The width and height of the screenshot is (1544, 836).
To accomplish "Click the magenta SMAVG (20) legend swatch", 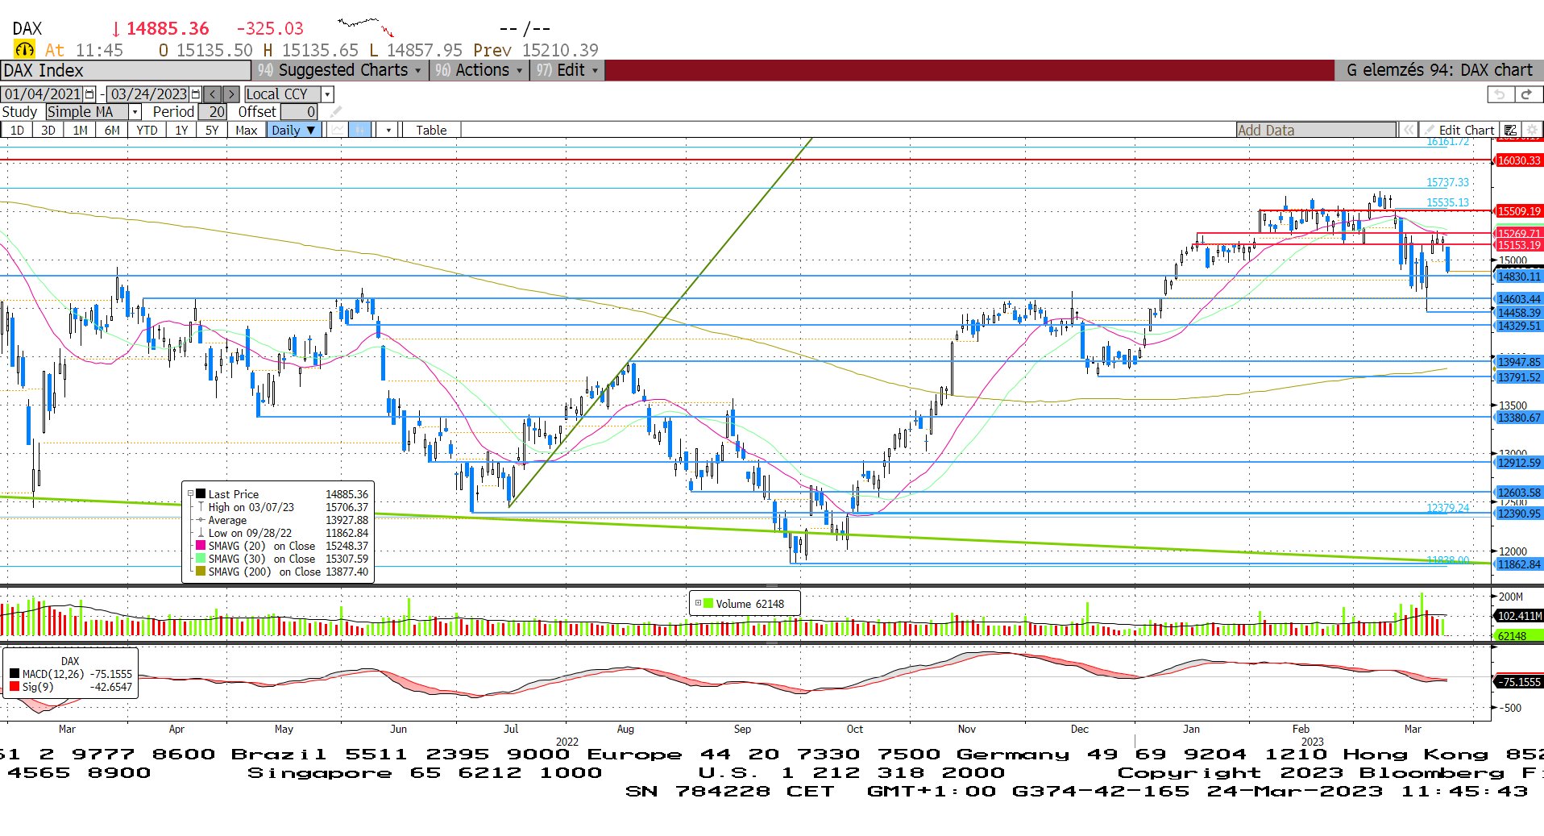I will click(x=201, y=546).
